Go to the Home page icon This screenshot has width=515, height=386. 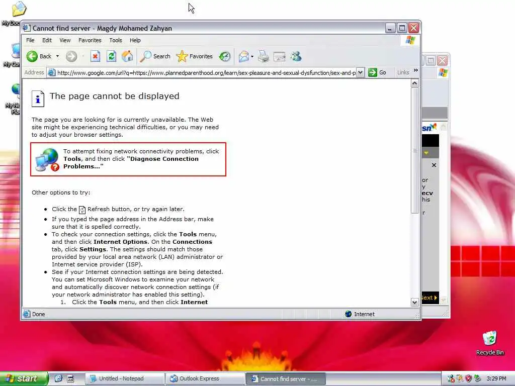[x=127, y=56]
